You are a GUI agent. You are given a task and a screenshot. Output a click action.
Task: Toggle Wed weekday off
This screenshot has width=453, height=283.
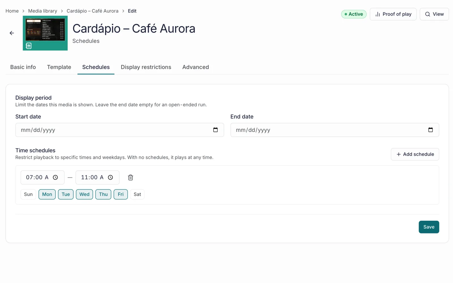click(x=84, y=194)
